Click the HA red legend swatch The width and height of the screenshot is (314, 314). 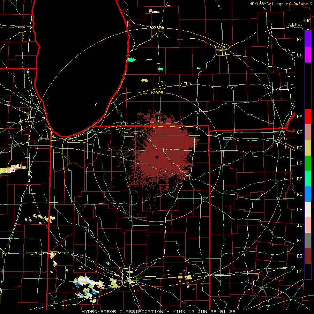(308, 117)
